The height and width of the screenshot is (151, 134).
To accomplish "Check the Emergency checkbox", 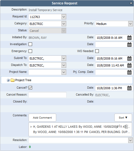I will [30, 51].
